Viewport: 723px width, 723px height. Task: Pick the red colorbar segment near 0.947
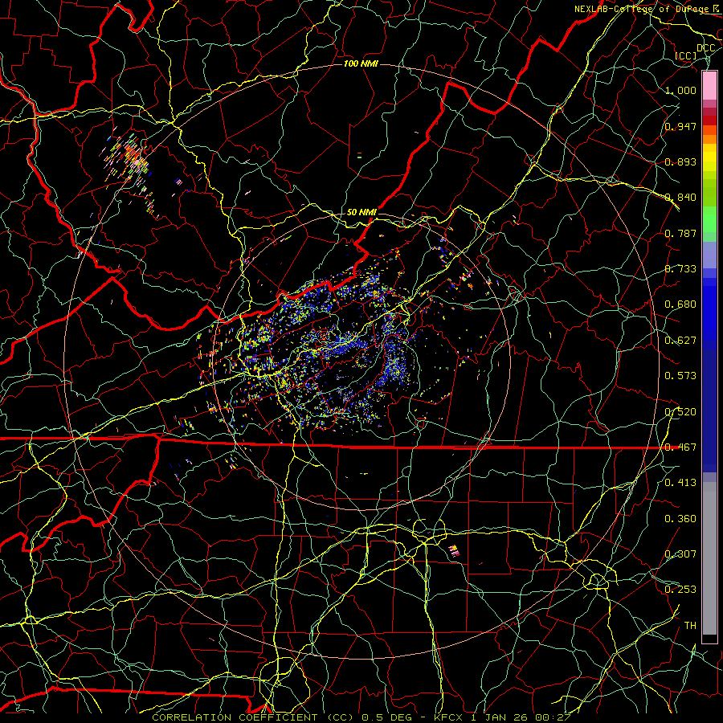tap(709, 120)
